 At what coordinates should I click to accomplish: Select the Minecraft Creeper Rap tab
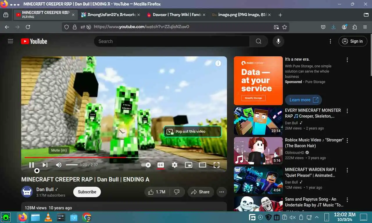point(45,15)
